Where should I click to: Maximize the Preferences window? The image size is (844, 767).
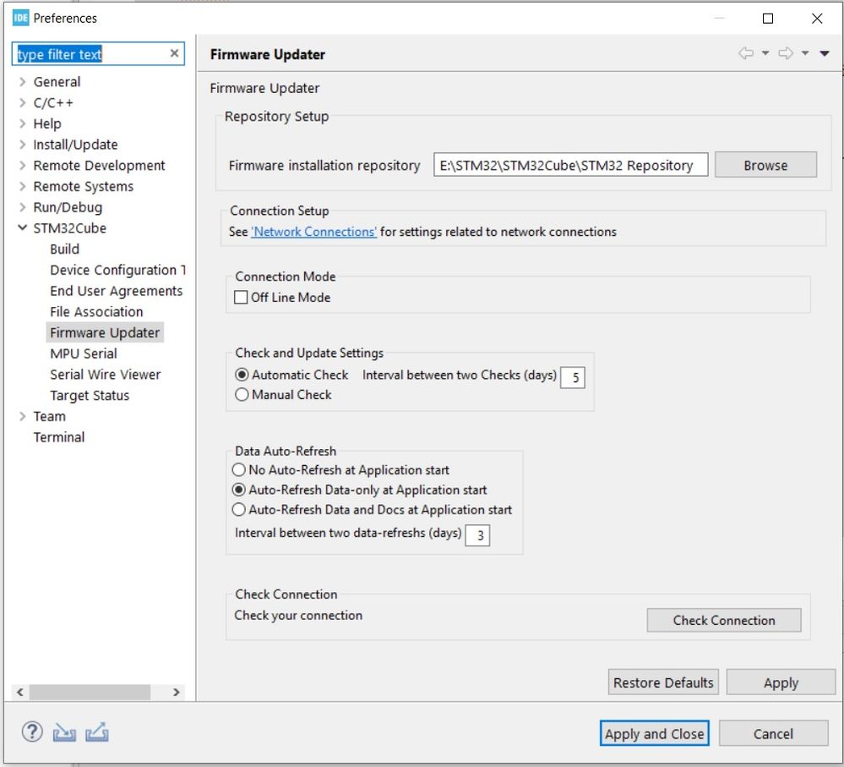pyautogui.click(x=768, y=19)
